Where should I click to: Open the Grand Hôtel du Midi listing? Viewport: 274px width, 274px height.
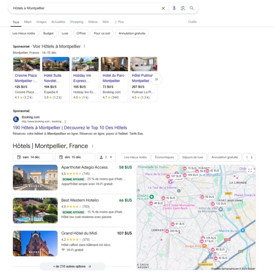79,233
